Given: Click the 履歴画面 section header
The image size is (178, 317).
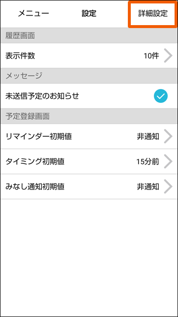Looking at the screenshot, I should tap(20, 35).
